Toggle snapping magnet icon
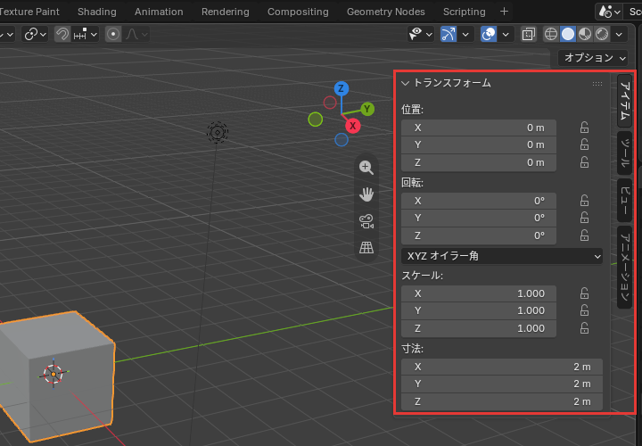The height and width of the screenshot is (446, 642). point(62,34)
